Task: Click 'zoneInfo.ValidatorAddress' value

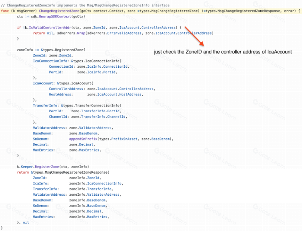Action: (x=94, y=195)
